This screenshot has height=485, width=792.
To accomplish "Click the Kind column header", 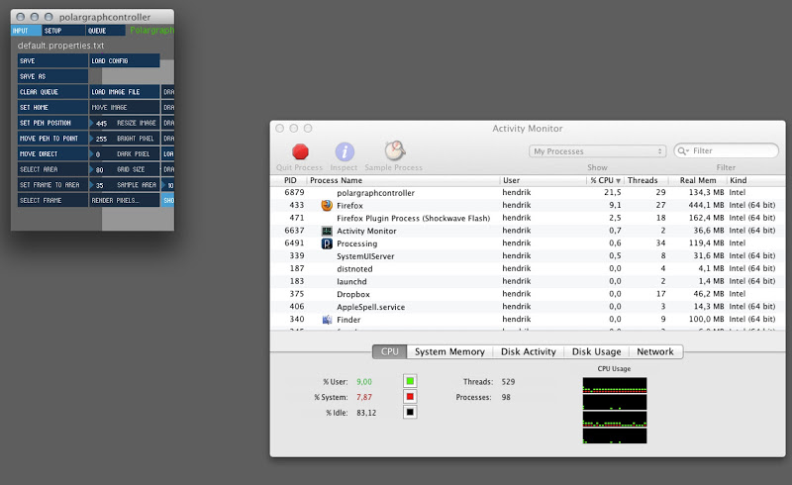I will point(756,180).
